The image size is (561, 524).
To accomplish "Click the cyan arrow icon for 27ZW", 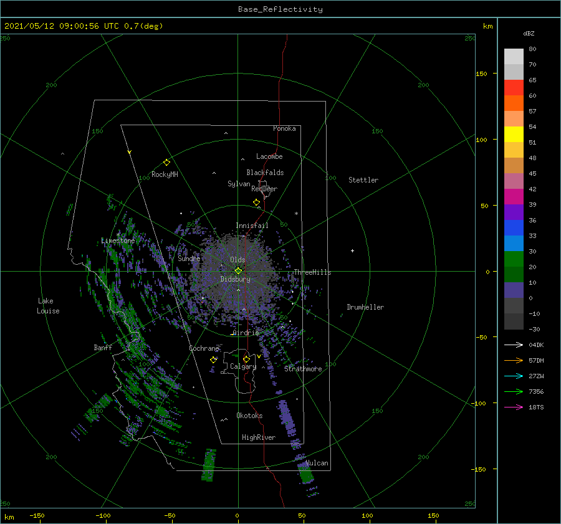I will click(514, 376).
